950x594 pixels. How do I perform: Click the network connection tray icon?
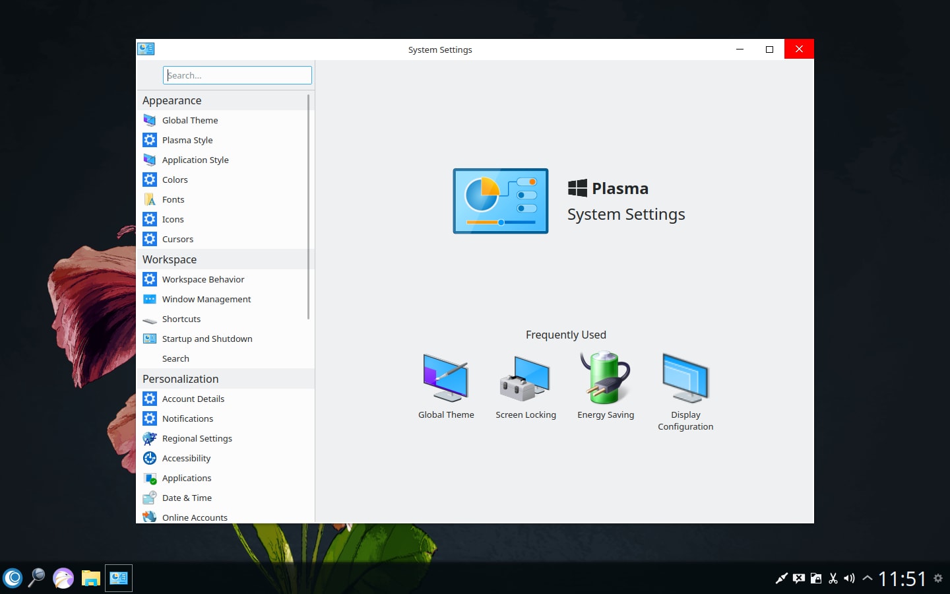click(781, 579)
